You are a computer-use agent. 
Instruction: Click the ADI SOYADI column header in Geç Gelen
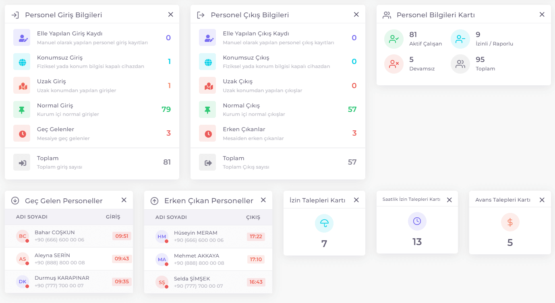tap(32, 217)
